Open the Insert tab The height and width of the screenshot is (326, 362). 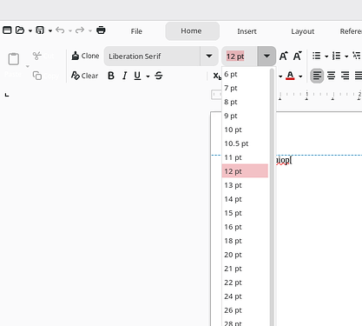247,31
